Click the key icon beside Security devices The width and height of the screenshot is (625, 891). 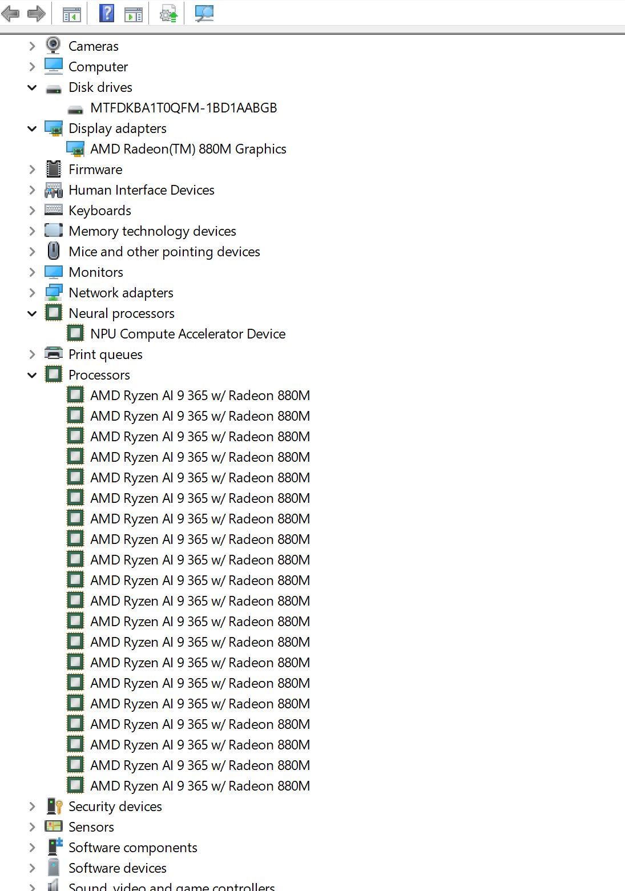click(54, 806)
